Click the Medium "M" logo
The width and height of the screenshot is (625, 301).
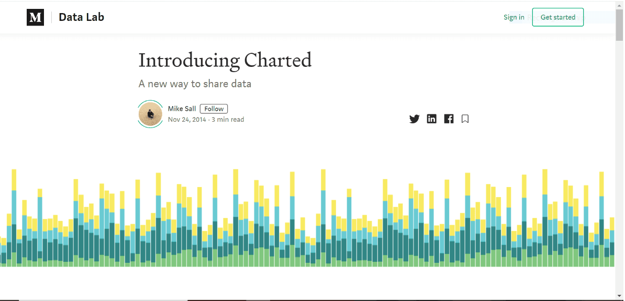(35, 17)
